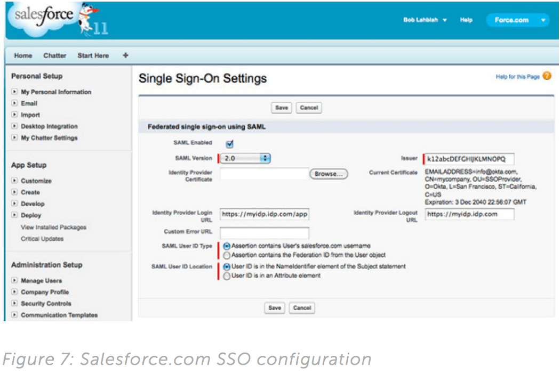
Task: Expand the My Personal Information arrow icon
Action: point(14,92)
